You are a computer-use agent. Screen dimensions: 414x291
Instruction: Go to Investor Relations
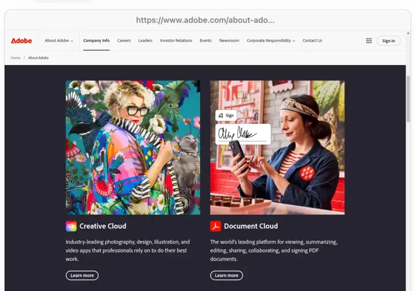pyautogui.click(x=176, y=41)
